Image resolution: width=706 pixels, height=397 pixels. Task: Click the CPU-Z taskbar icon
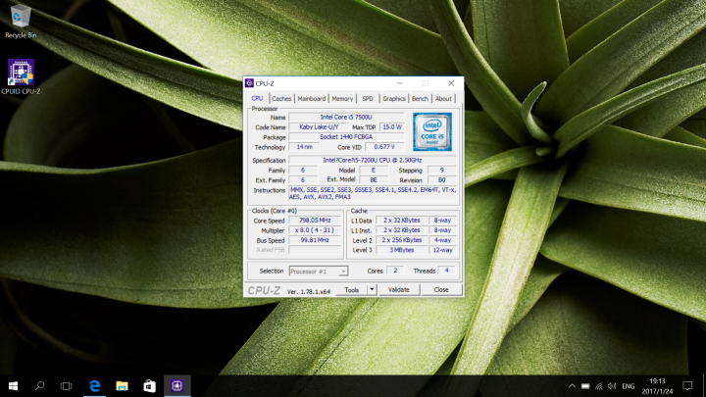click(x=177, y=385)
